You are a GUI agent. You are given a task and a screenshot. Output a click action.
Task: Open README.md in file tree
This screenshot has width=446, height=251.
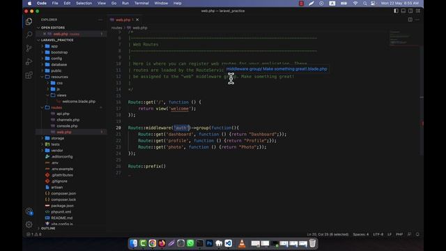62,218
